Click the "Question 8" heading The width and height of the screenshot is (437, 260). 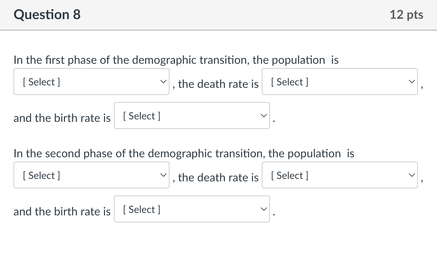coord(47,15)
